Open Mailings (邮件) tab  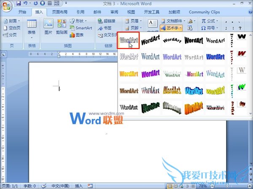(x=97, y=12)
